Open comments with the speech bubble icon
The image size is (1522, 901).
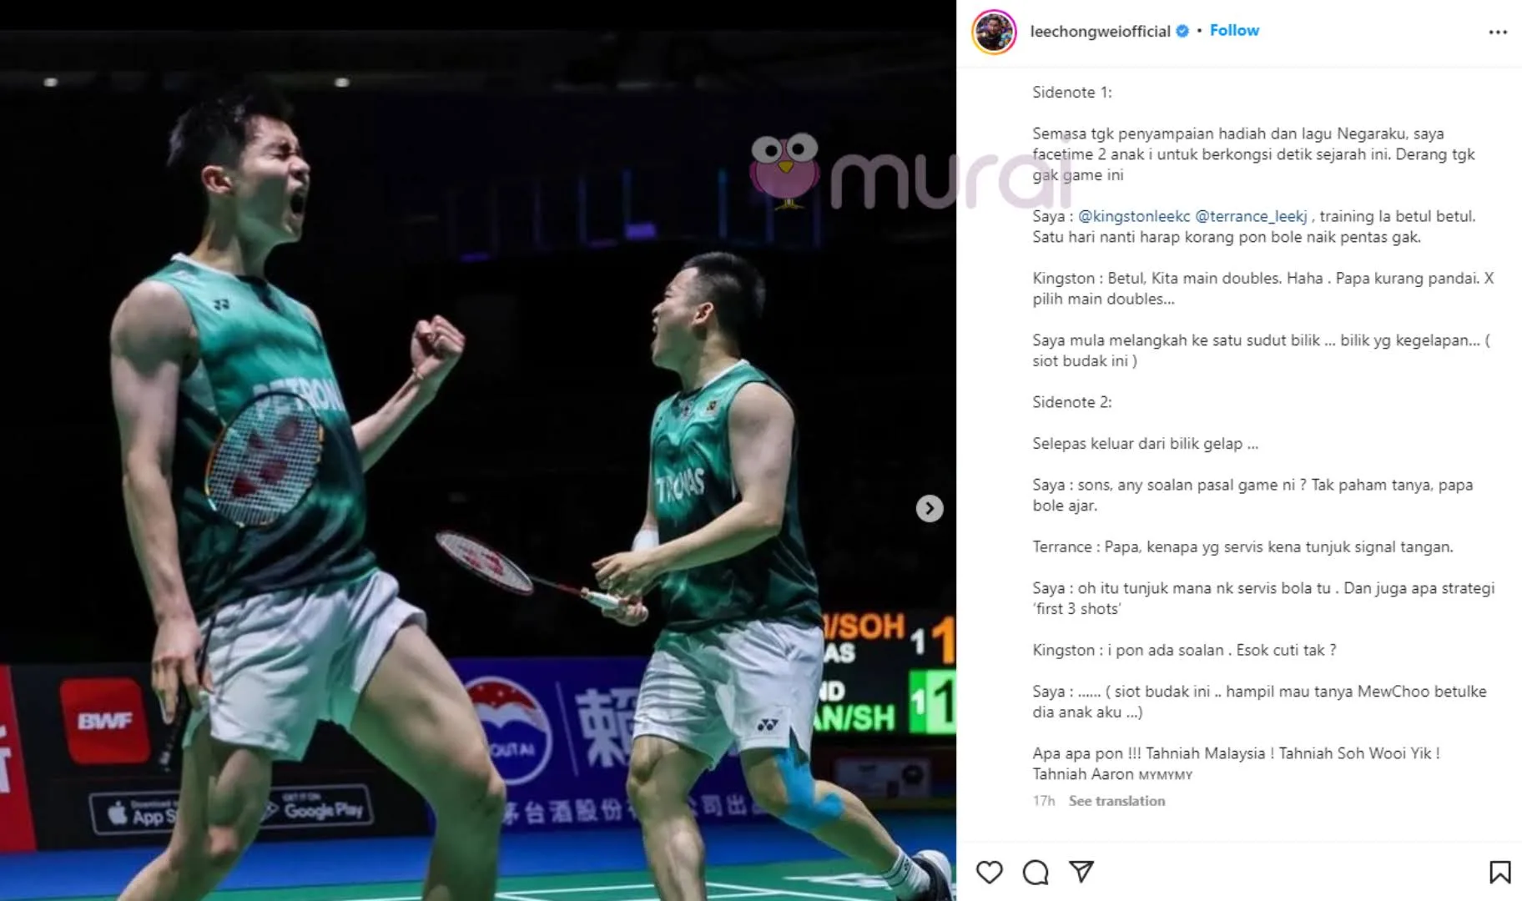(1035, 872)
